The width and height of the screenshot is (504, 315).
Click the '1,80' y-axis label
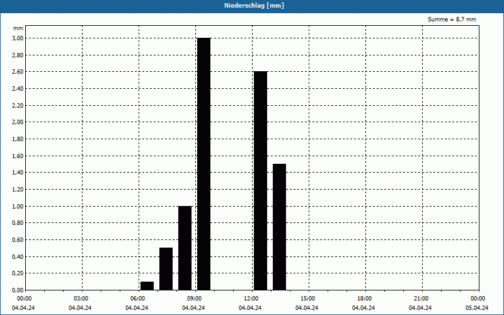click(x=18, y=139)
